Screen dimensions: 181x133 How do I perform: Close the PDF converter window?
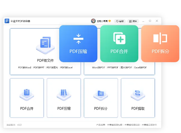157,21
